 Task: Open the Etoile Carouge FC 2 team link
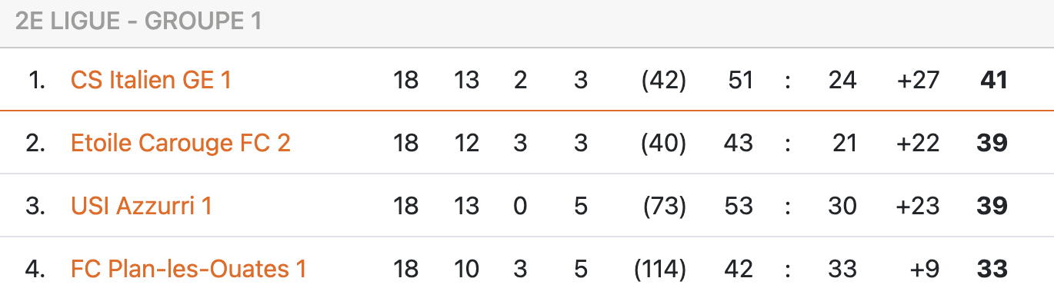point(181,143)
